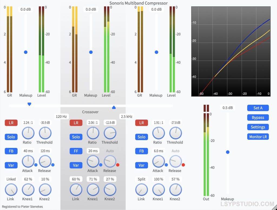This screenshot has width=277, height=210.
Task: Toggle Linked knee mode on the low band
Action: 11,179
